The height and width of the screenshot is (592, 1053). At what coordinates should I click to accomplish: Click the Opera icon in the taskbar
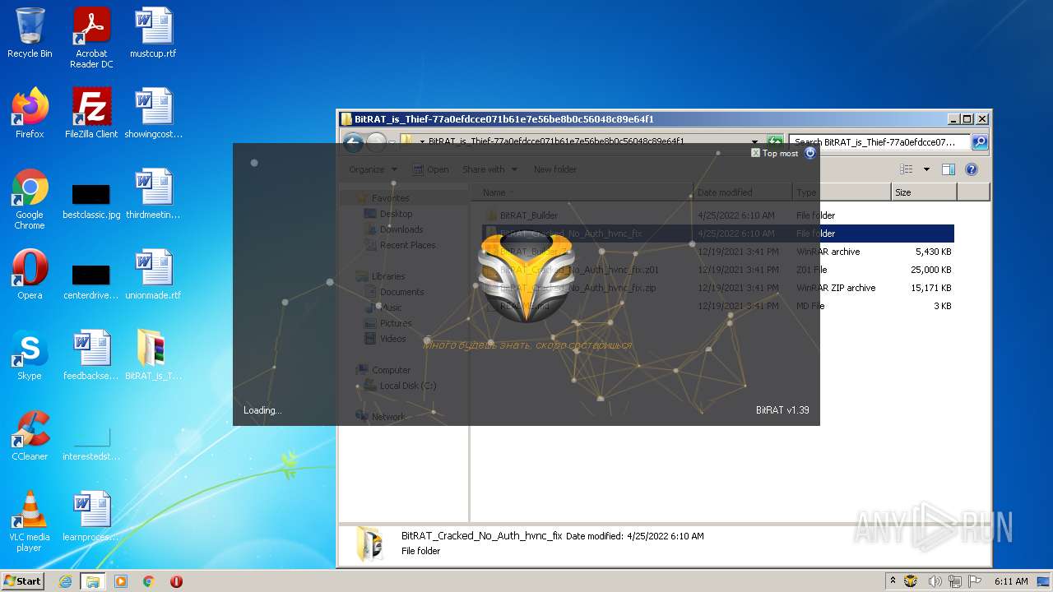(176, 581)
